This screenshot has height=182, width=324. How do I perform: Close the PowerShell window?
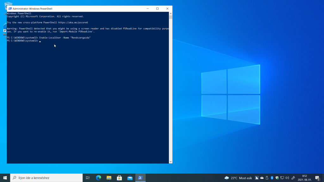click(167, 9)
